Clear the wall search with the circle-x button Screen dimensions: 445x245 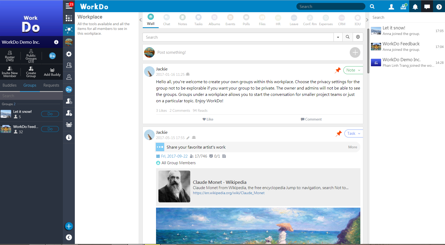pos(358,37)
